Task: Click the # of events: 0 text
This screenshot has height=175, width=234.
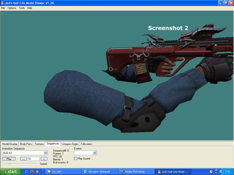Action: 61,163
